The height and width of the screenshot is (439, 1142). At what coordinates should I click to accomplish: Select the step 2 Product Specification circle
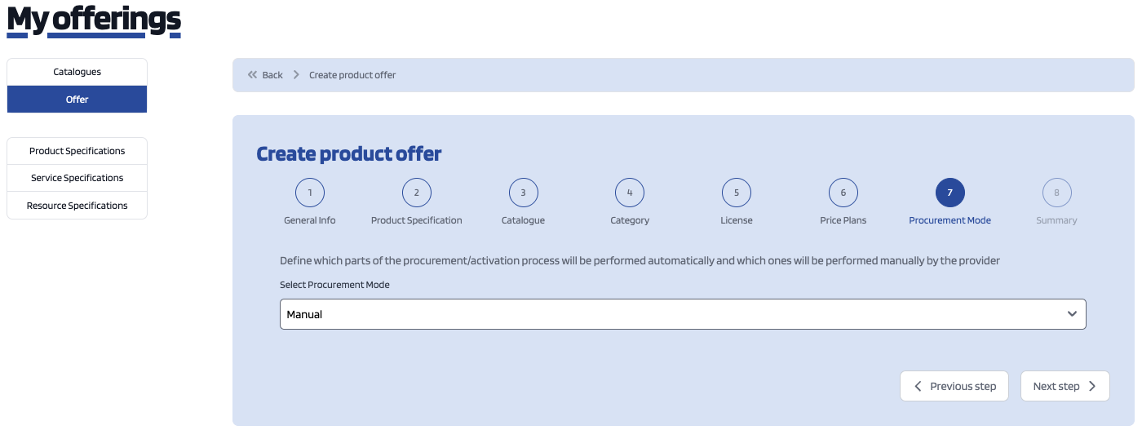pyautogui.click(x=417, y=193)
